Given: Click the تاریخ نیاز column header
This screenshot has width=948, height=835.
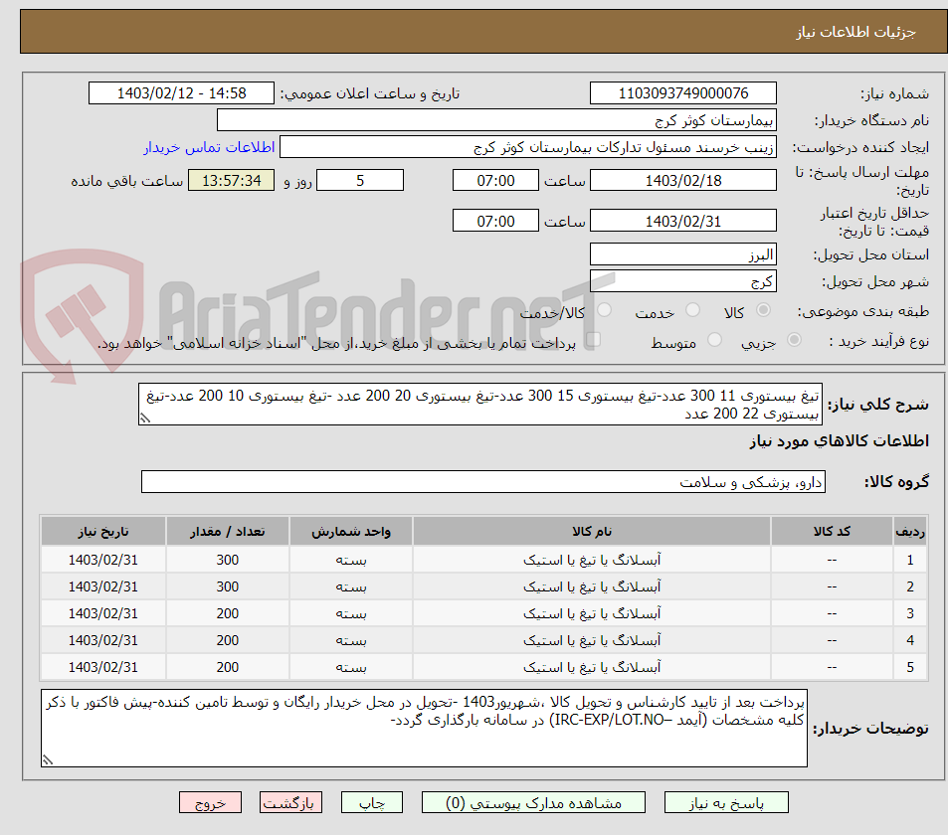Looking at the screenshot, I should pyautogui.click(x=102, y=531).
